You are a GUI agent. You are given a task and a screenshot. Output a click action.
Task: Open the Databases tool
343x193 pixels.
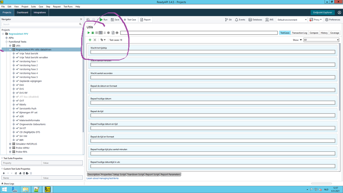pos(255,20)
